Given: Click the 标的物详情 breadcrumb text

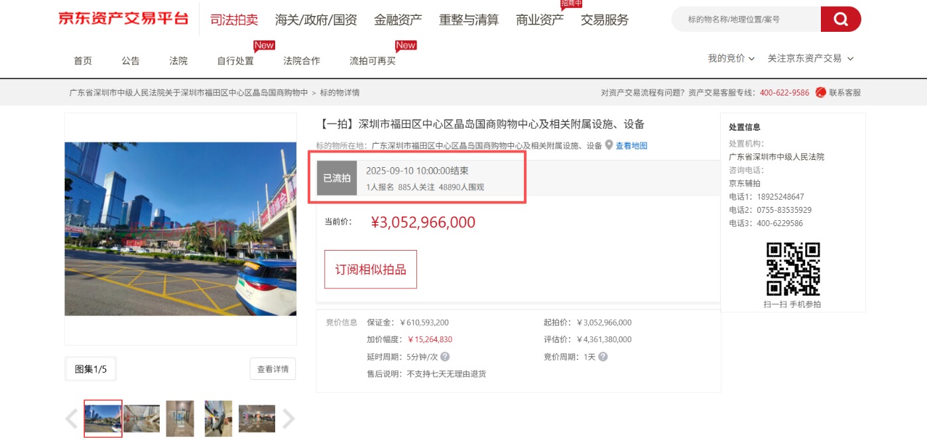Looking at the screenshot, I should pos(340,93).
